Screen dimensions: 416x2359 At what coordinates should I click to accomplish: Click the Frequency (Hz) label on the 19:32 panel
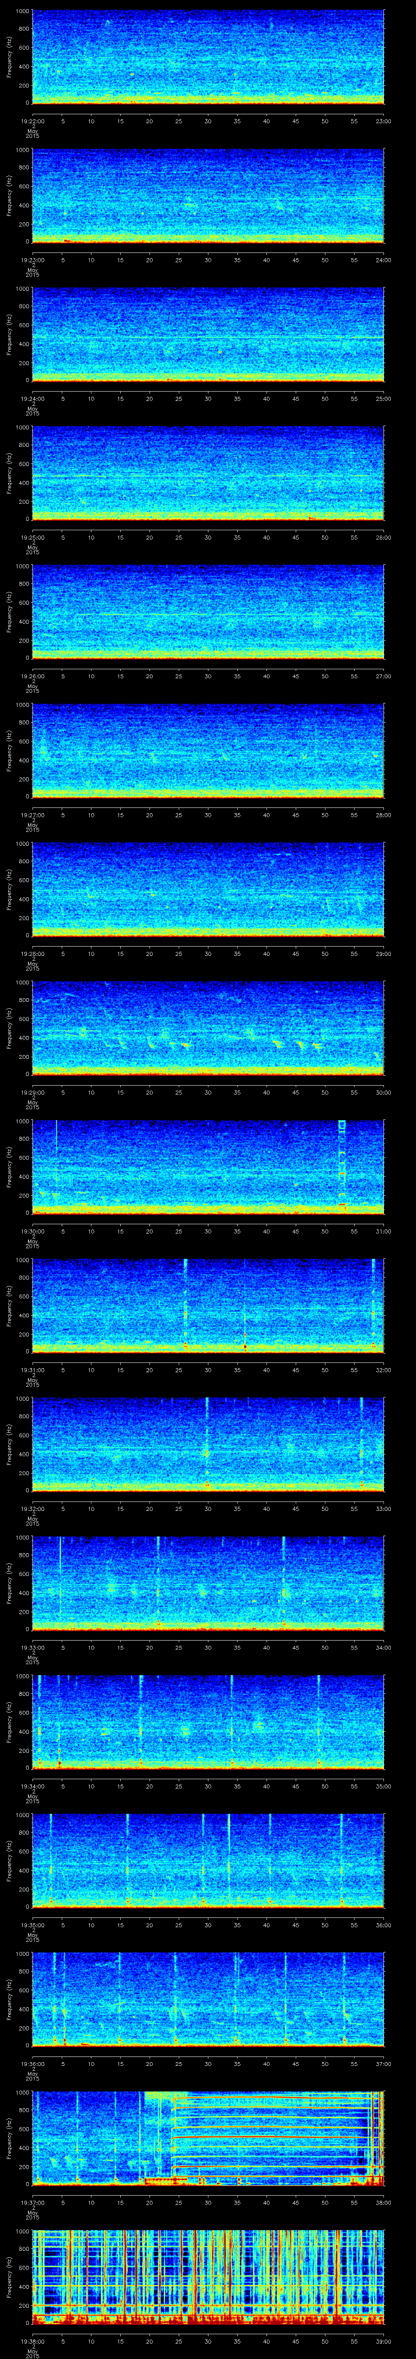pos(10,1443)
